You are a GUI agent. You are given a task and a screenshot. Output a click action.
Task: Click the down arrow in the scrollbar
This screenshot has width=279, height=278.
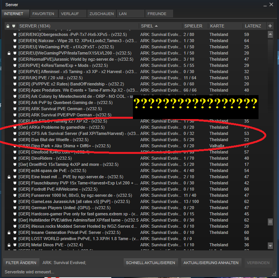(270, 246)
